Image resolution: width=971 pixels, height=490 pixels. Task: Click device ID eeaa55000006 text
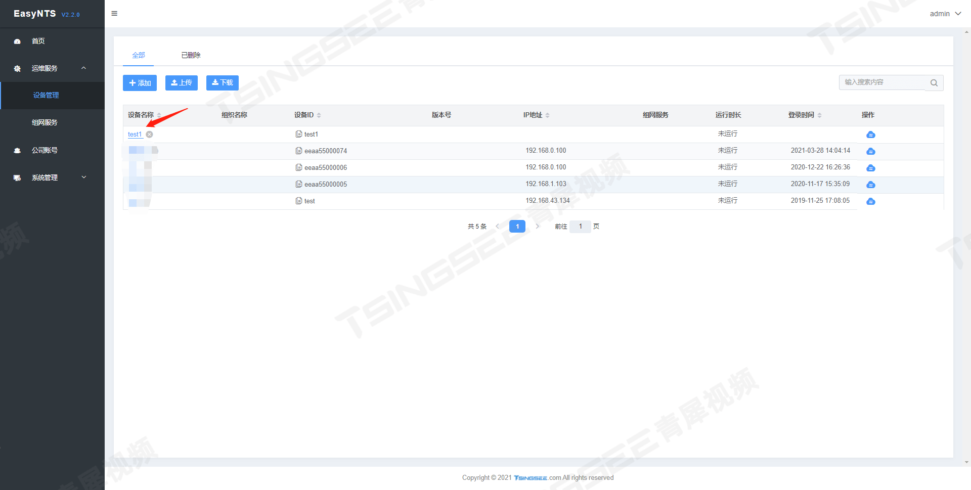tap(326, 167)
